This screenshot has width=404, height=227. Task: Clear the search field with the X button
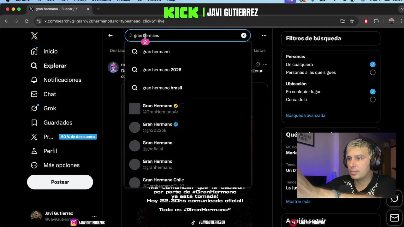244,35
